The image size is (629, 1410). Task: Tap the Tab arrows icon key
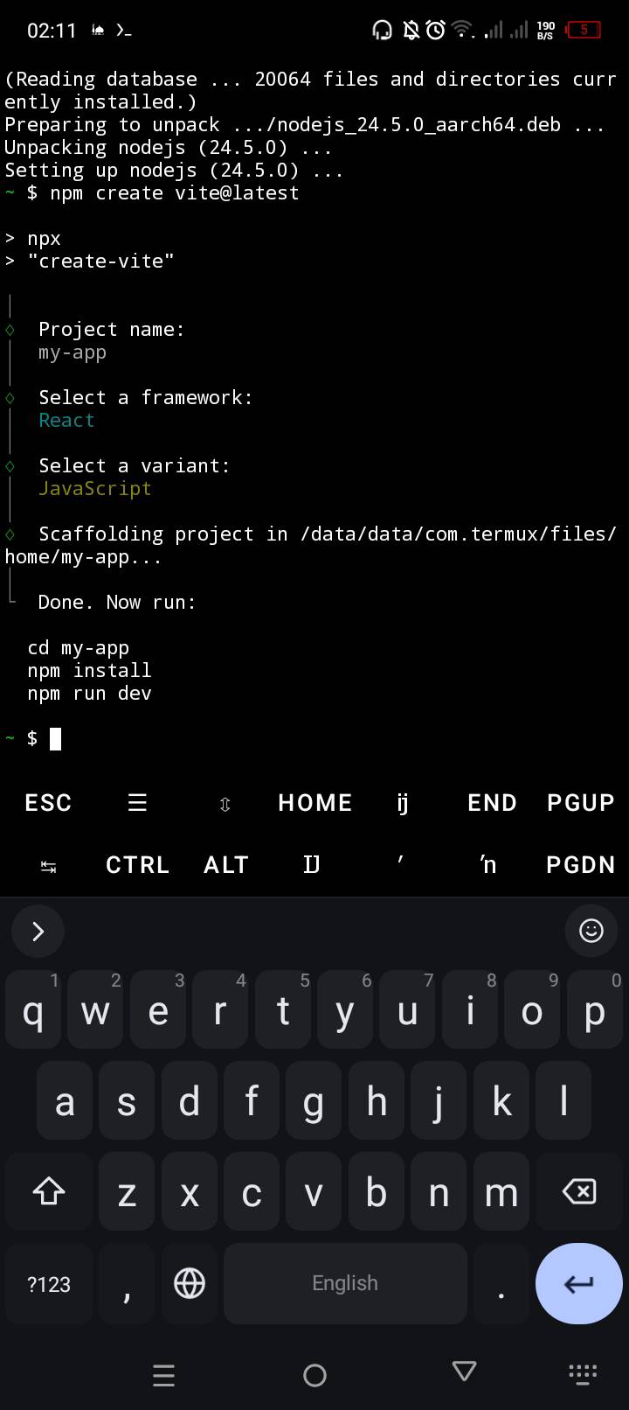tap(48, 866)
